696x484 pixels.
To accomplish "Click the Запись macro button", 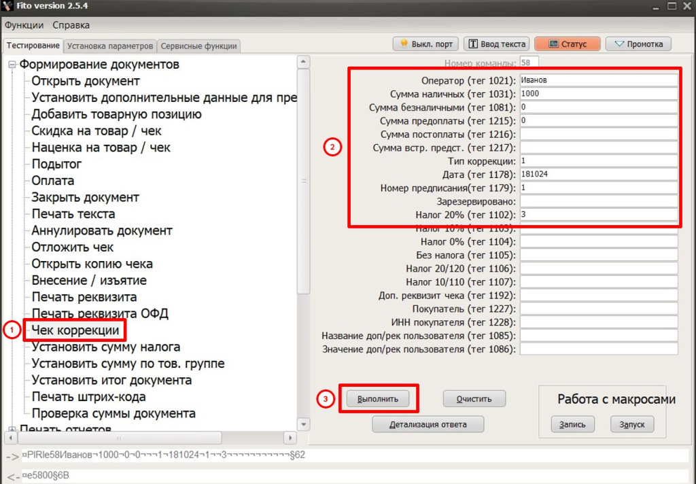I will pos(572,424).
